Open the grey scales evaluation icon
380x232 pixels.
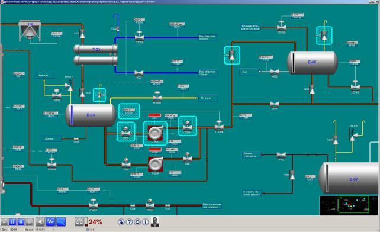point(79,221)
